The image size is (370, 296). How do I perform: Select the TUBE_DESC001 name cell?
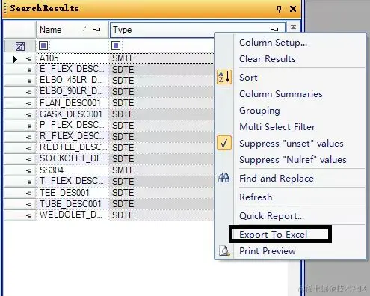click(x=73, y=204)
